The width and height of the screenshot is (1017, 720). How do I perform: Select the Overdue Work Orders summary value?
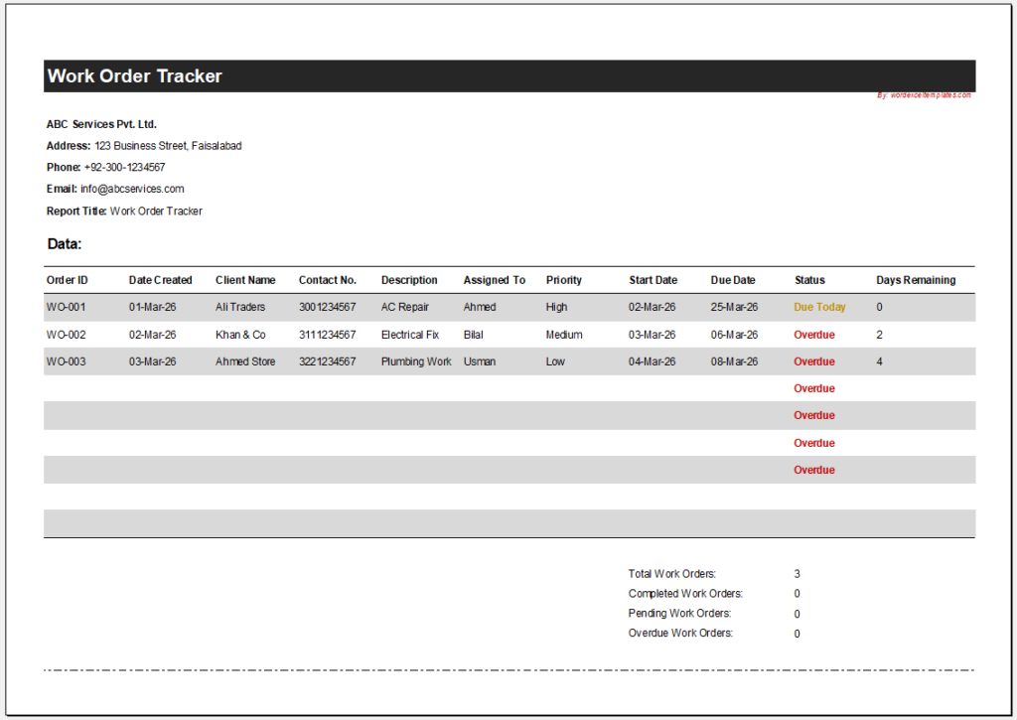pos(797,633)
